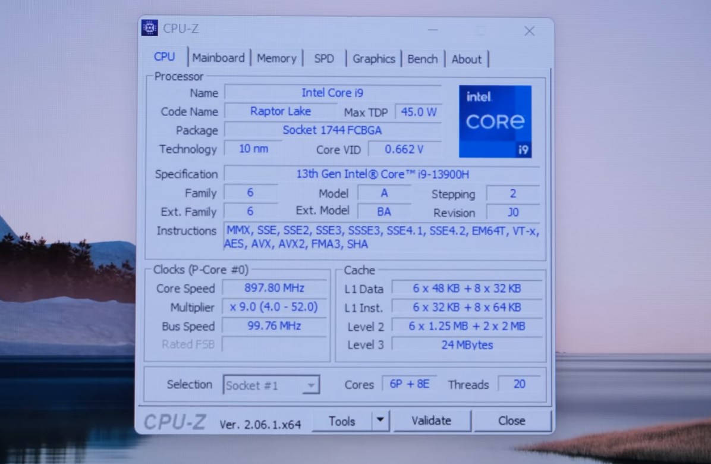
Task: Click the Specification field i9-13900H
Action: [382, 174]
